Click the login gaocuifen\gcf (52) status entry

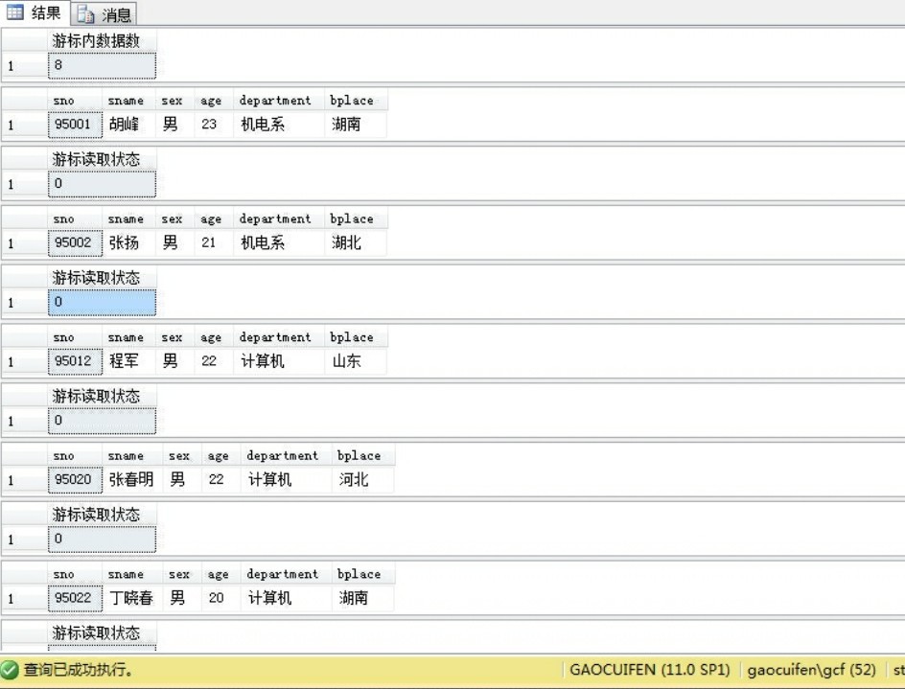click(x=811, y=670)
